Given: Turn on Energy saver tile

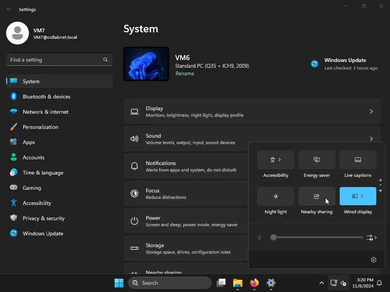Looking at the screenshot, I should 316,160.
